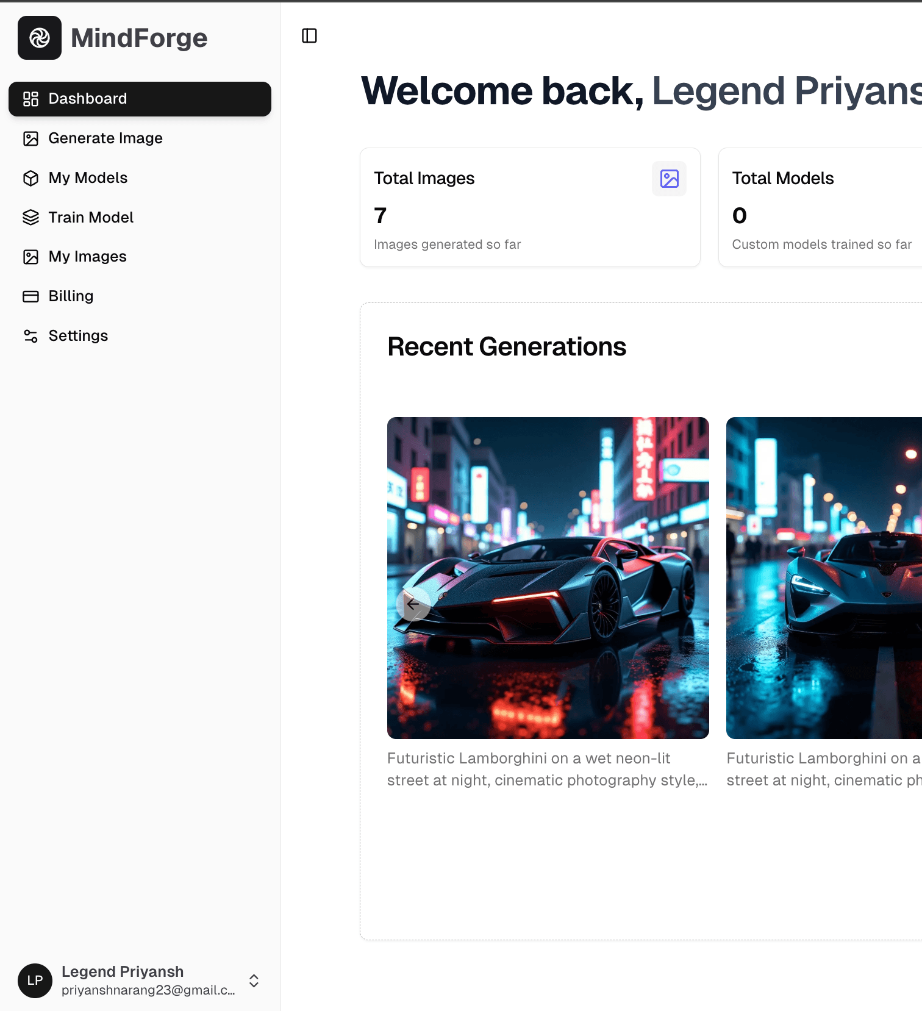The image size is (922, 1011).
Task: Go to My Images page
Action: coord(87,257)
